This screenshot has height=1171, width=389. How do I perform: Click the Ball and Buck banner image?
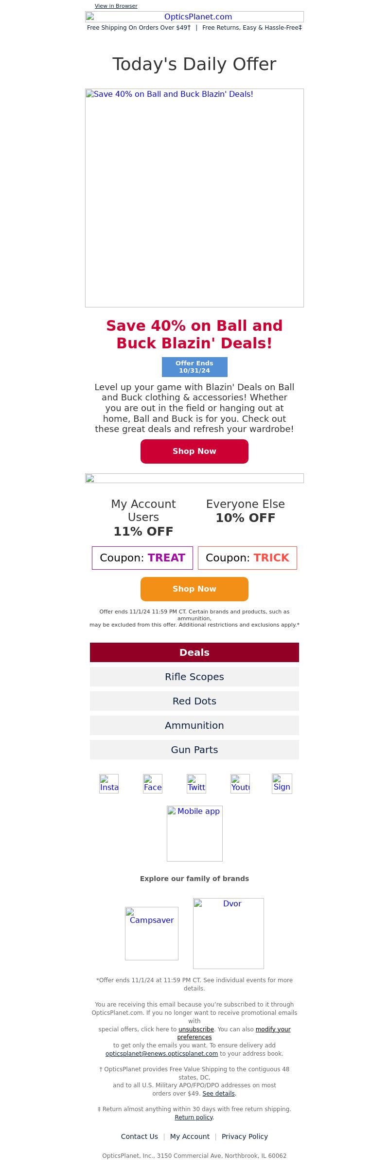194,198
